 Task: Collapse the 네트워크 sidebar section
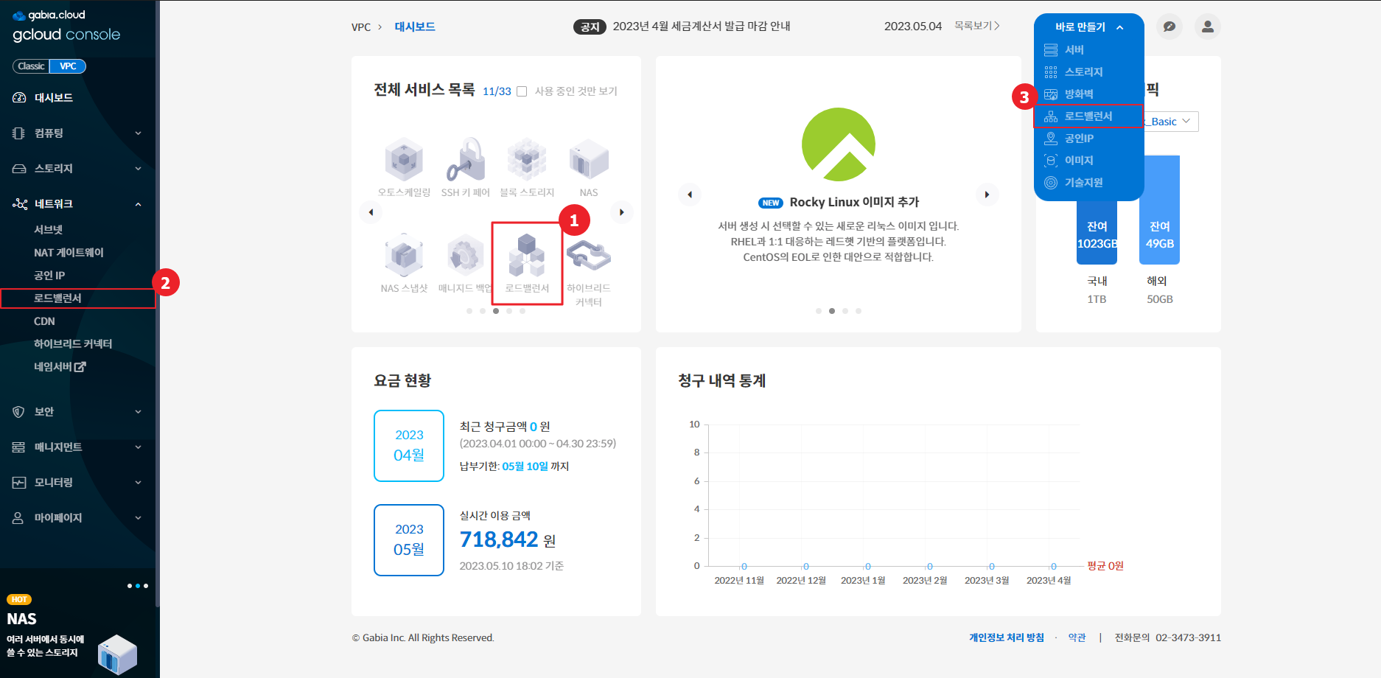[77, 204]
